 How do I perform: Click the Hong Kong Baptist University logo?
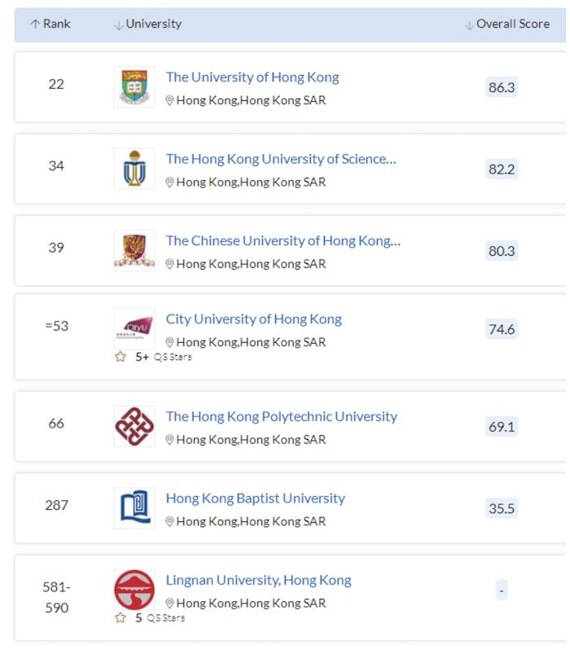pos(134,507)
